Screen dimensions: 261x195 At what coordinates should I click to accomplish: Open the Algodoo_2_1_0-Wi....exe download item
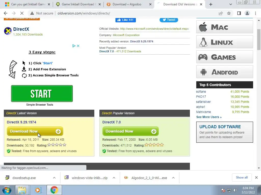(x=149, y=178)
